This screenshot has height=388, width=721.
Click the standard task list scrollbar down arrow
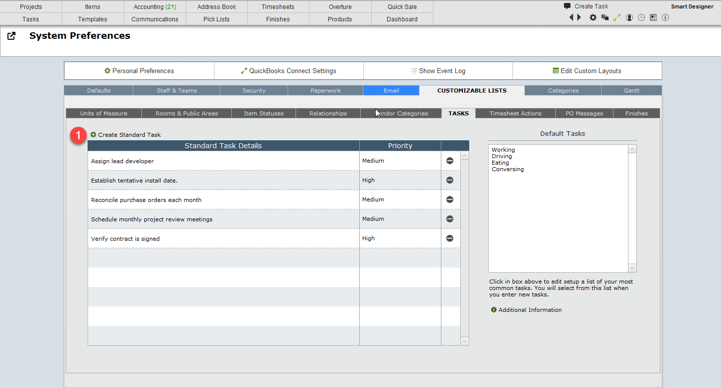pos(465,341)
